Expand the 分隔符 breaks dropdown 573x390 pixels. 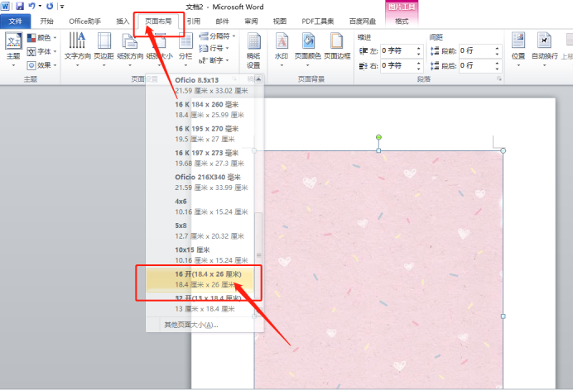coord(219,36)
